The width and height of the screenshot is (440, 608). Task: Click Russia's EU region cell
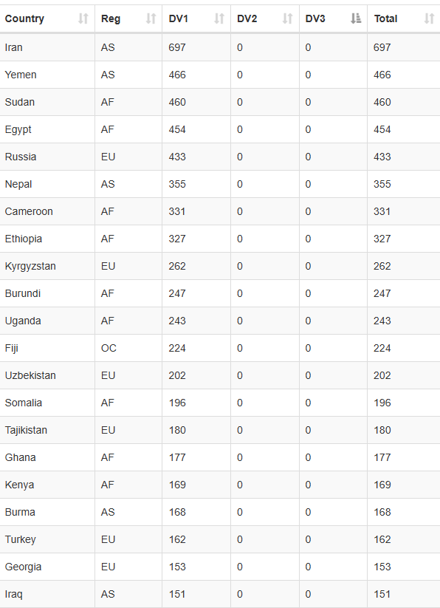(128, 157)
